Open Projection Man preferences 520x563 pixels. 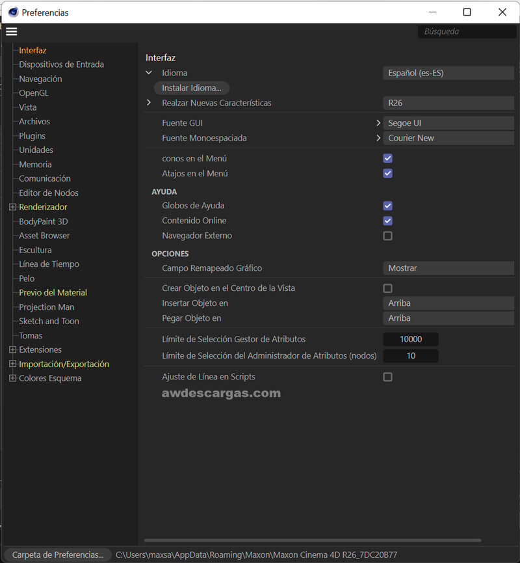click(47, 307)
